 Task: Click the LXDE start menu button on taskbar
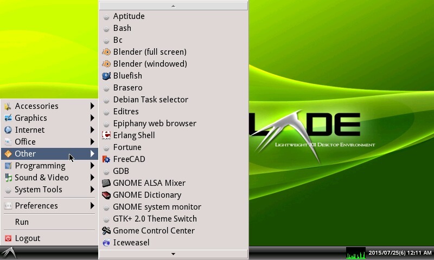tap(8, 253)
